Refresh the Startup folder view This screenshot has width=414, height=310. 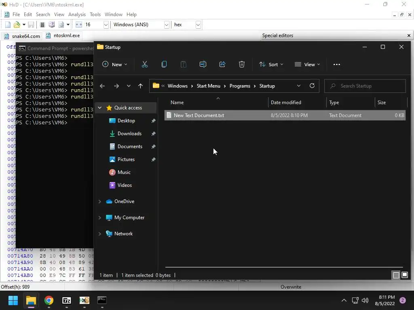coord(312,86)
